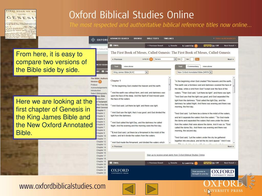Open help icon beside bottom Look It Up
262x196 pixels.
tap(196, 163)
